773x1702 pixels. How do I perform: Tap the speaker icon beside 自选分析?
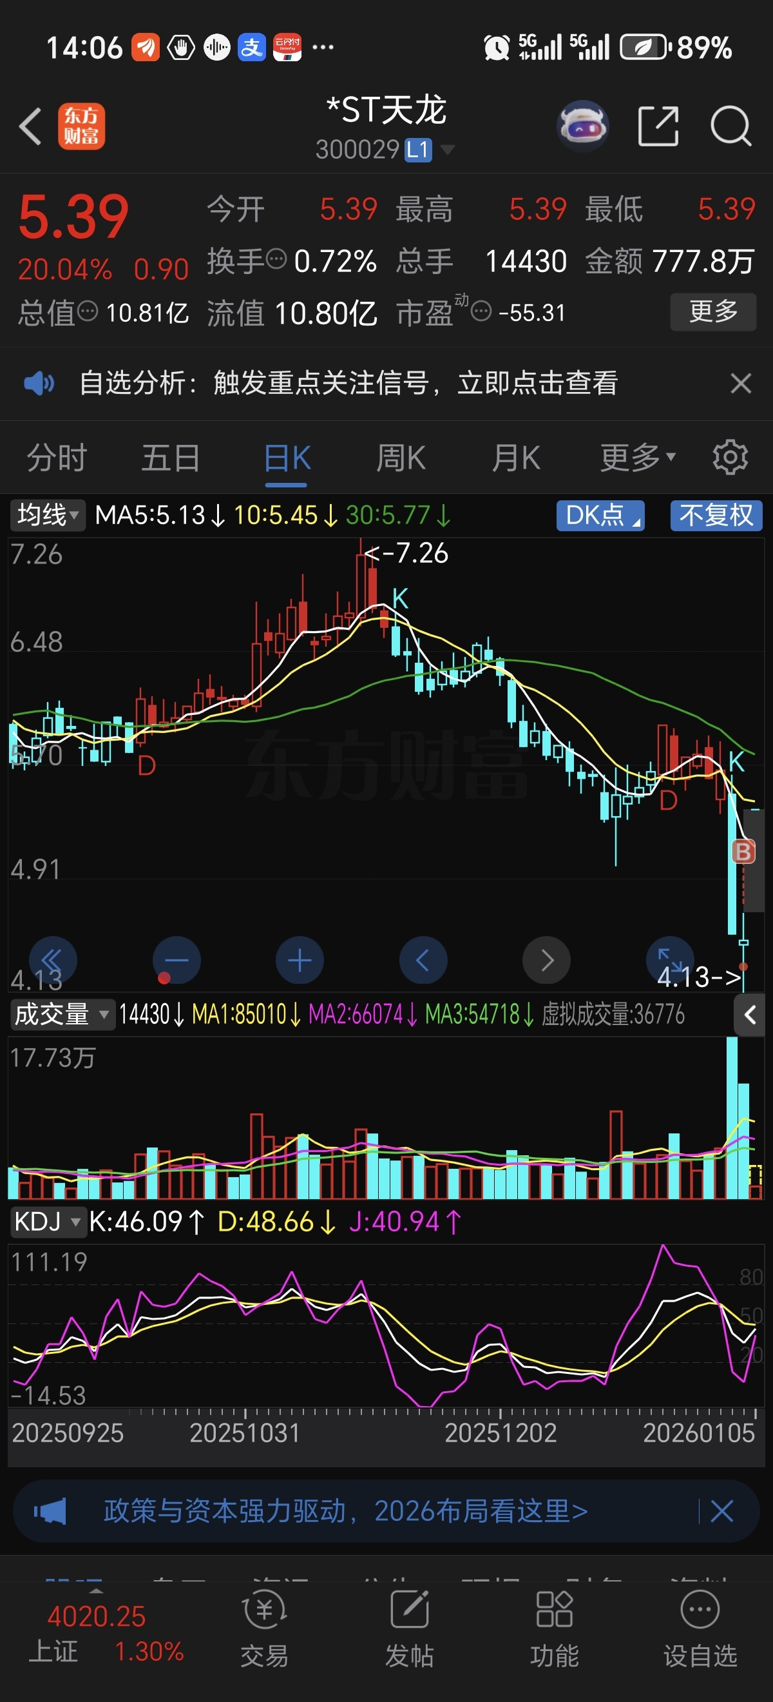(x=39, y=382)
